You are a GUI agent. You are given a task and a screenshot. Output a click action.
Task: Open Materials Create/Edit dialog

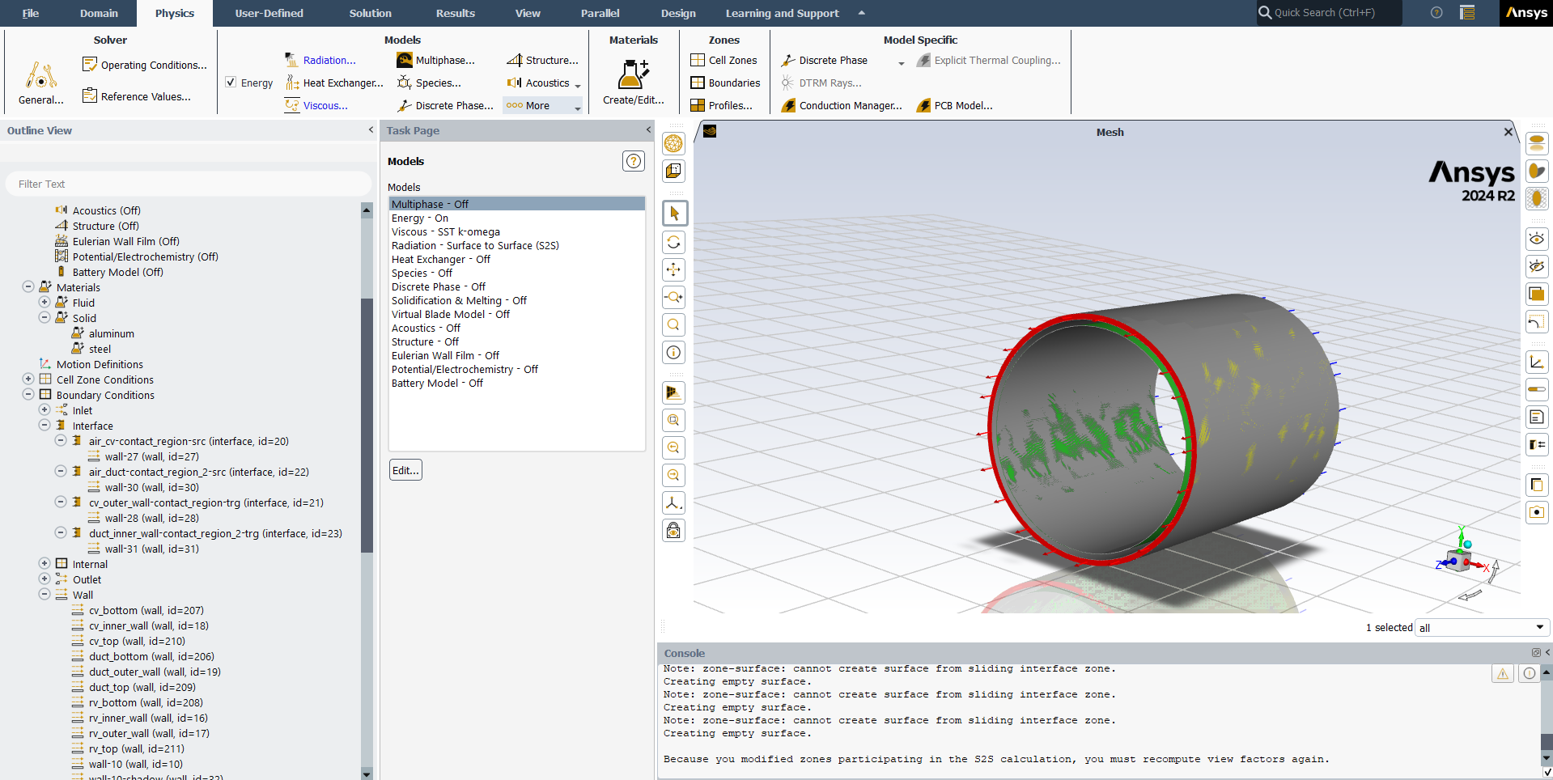pyautogui.click(x=633, y=83)
